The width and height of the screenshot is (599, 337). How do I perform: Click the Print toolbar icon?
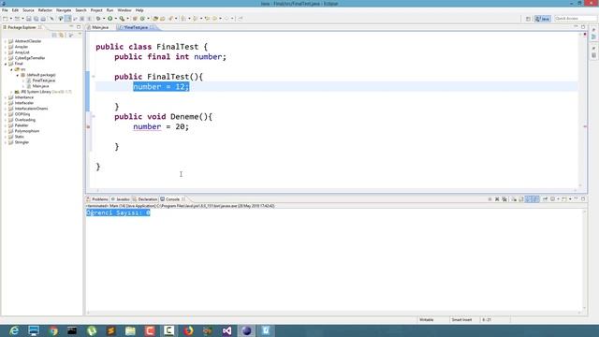pos(43,19)
